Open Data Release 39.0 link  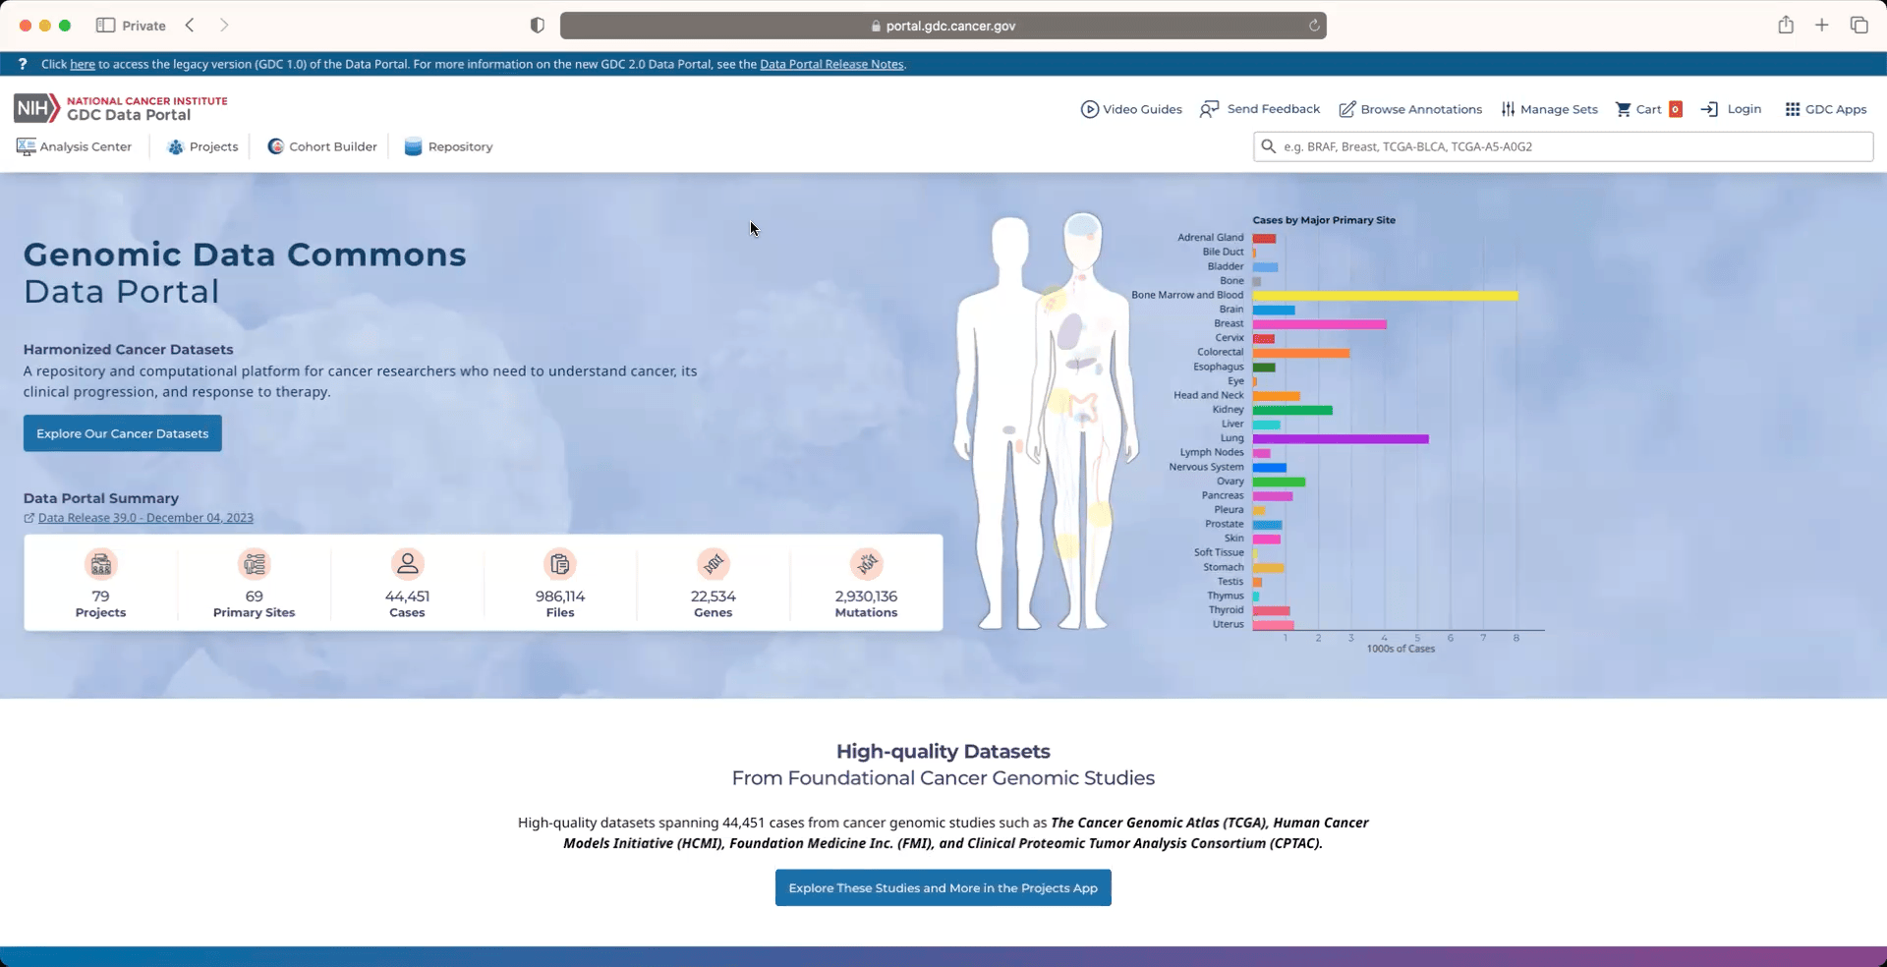(x=145, y=518)
